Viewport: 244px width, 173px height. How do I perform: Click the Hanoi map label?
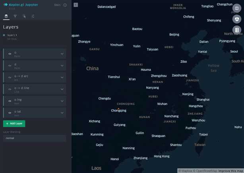(x=115, y=159)
